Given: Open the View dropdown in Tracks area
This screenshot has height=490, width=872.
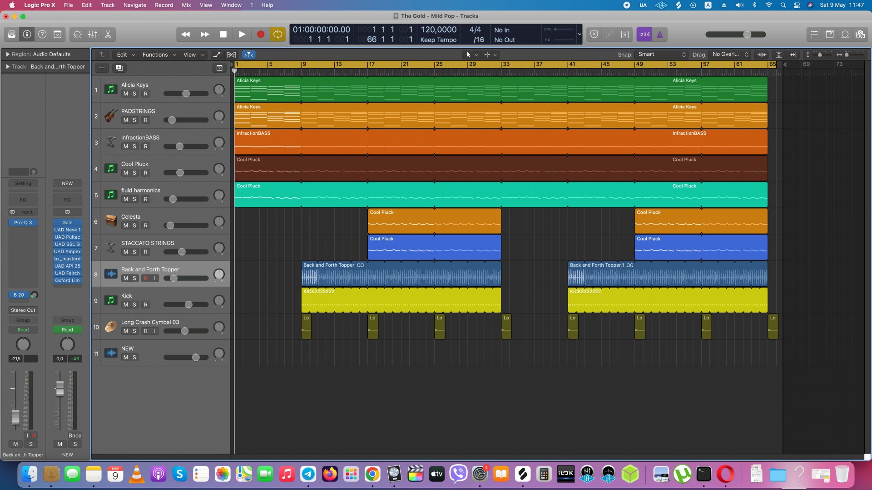Looking at the screenshot, I should [x=194, y=55].
